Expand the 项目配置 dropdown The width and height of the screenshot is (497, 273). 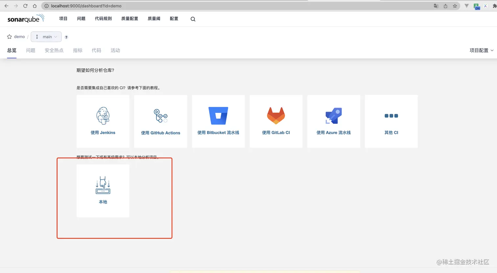(482, 50)
